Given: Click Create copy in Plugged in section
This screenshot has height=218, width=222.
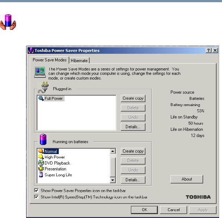Looking at the screenshot, I should tap(133, 98).
